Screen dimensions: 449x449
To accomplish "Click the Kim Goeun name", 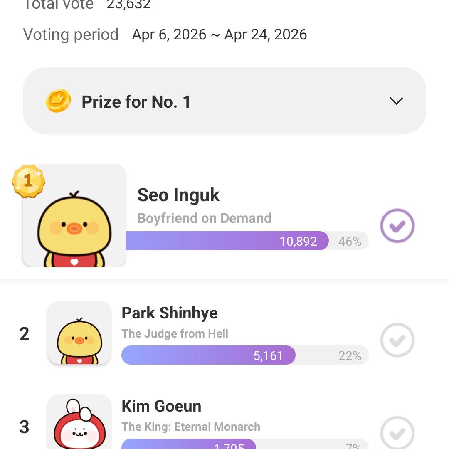I will point(161,406).
